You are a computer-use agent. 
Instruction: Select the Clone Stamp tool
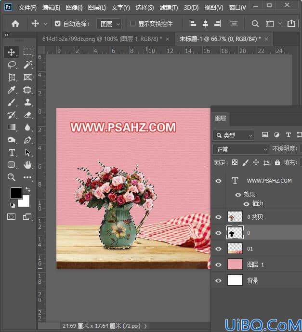point(27,103)
